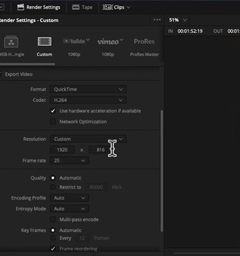This screenshot has width=240, height=256.
Task: Open the Tape toolbar button
Action: click(82, 7)
